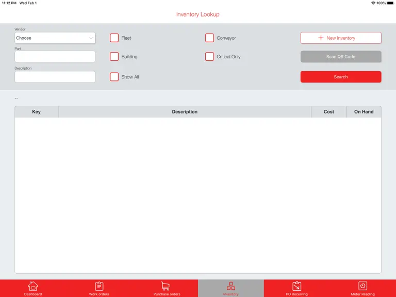This screenshot has height=297, width=396.
Task: Click the time 11:12 PM in the status bar
Action: [x=9, y=3]
